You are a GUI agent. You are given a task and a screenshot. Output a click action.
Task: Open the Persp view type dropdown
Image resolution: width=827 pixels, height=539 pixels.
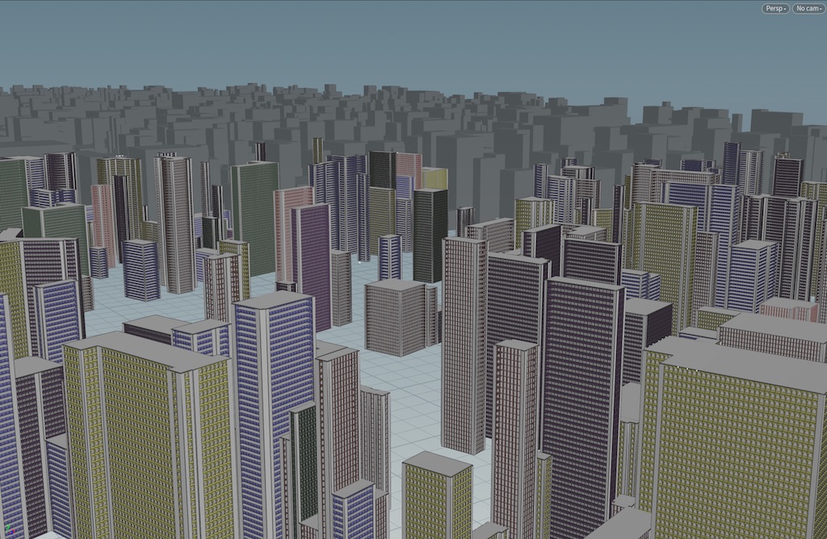[x=775, y=8]
